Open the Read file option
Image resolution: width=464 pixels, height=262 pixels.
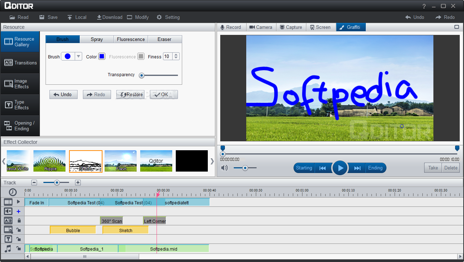click(19, 17)
